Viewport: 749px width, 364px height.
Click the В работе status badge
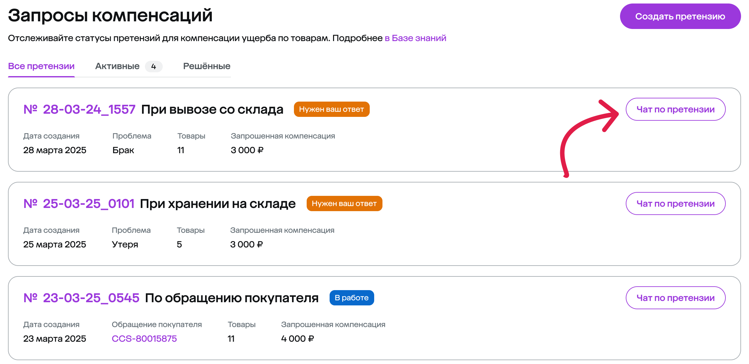(x=352, y=298)
